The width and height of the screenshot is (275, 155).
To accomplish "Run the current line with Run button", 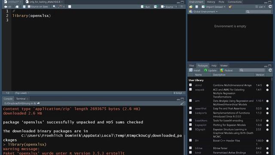I will (145, 7).
